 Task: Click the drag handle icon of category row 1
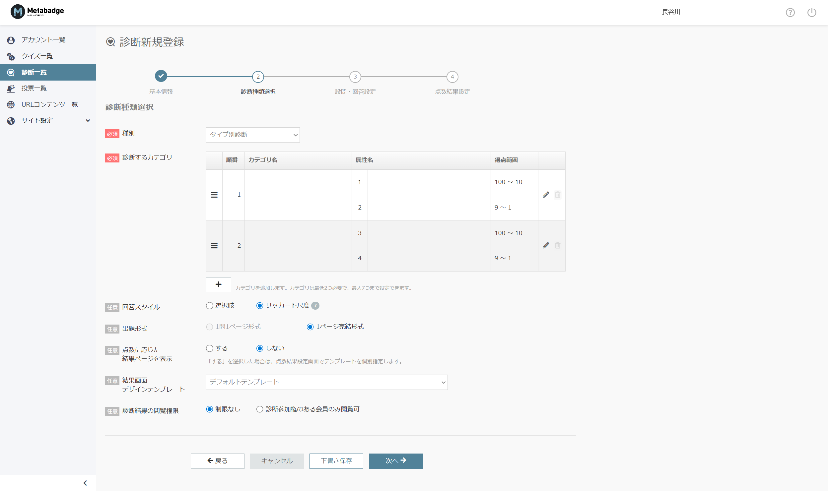click(x=214, y=195)
